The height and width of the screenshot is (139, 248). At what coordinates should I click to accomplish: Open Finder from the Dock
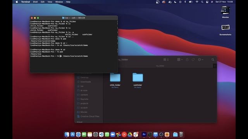(x=67, y=134)
